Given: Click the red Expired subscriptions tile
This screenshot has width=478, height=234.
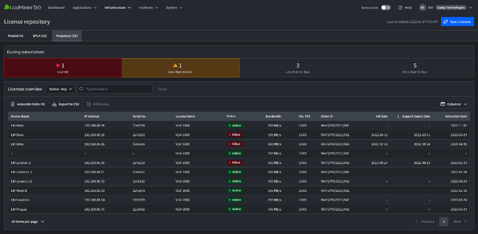Looking at the screenshot, I should tap(63, 68).
